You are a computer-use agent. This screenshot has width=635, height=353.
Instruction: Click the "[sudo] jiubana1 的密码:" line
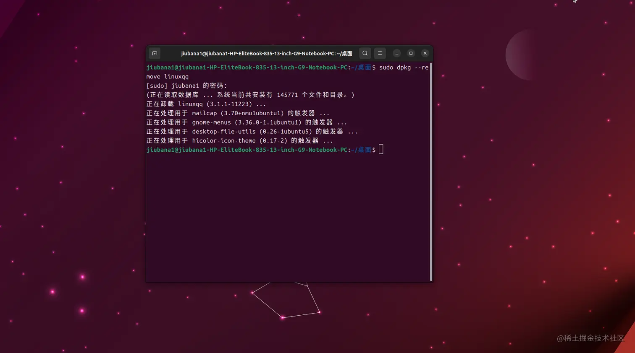[186, 86]
